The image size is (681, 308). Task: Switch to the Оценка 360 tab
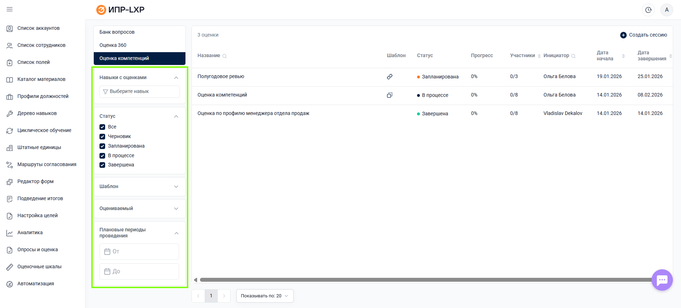[x=113, y=45]
